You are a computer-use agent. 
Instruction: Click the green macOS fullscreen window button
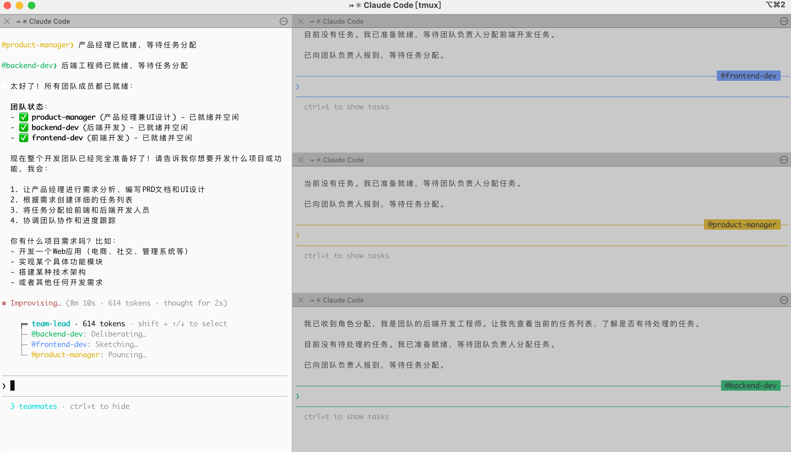point(32,5)
